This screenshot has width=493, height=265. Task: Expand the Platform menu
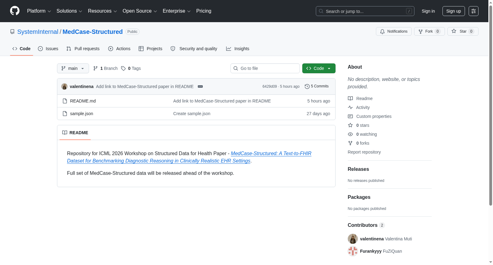click(39, 11)
